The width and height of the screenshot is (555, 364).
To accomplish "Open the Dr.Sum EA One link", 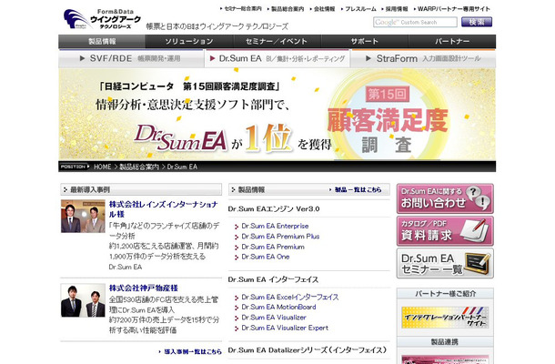I will coord(266,257).
